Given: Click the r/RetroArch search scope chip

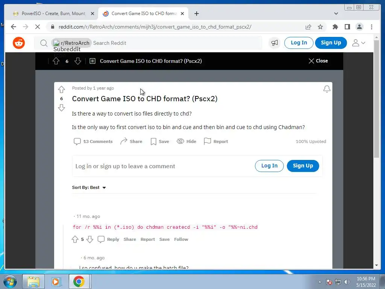Looking at the screenshot, I should point(71,43).
